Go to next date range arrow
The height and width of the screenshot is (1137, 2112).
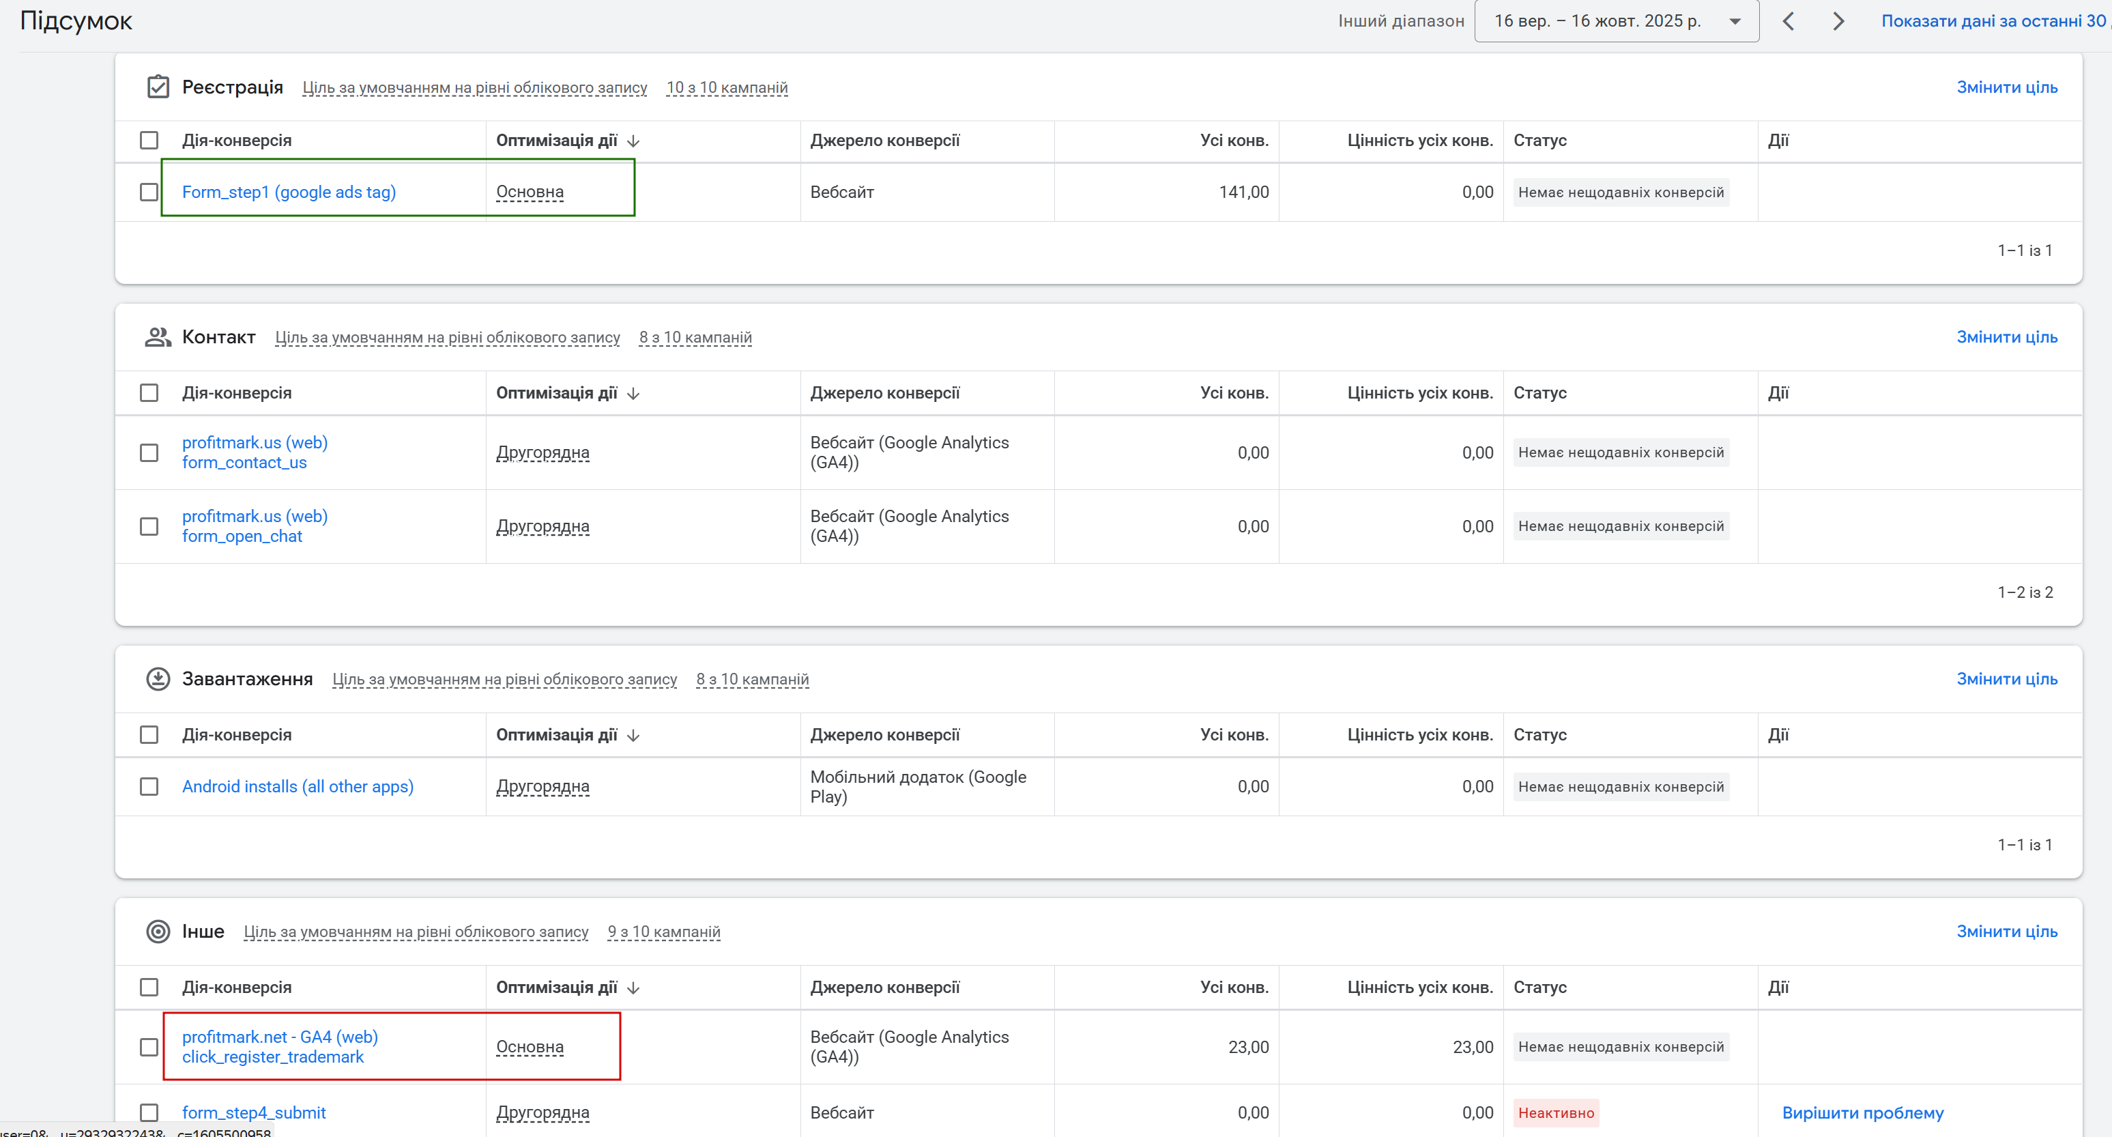coord(1838,21)
